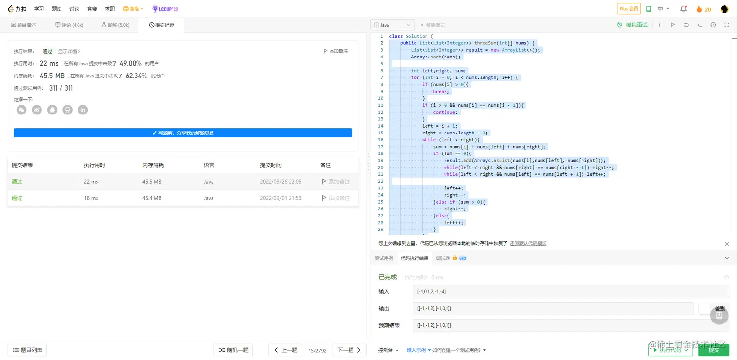The width and height of the screenshot is (737, 360).
Task: Click the floating feedback note icon
Action: (719, 316)
